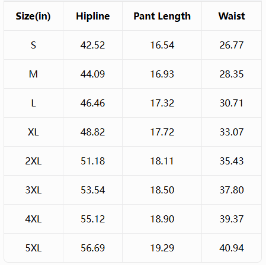
Task: Click waist value 33.07
Action: tap(232, 132)
